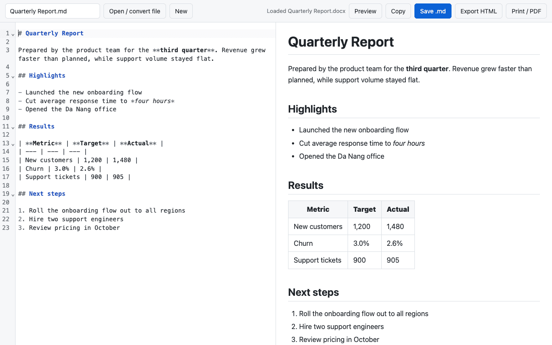Click the 'Loaded Quarterly Report.docx' status text

(x=306, y=11)
